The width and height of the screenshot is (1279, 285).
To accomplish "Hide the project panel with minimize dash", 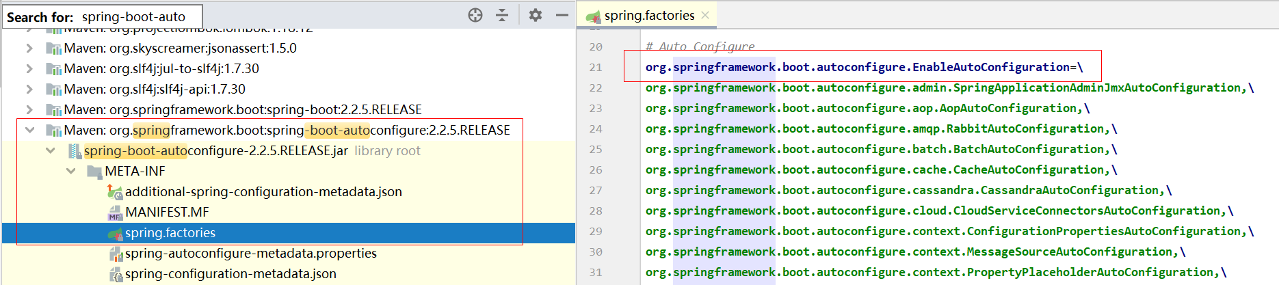I will point(562,15).
